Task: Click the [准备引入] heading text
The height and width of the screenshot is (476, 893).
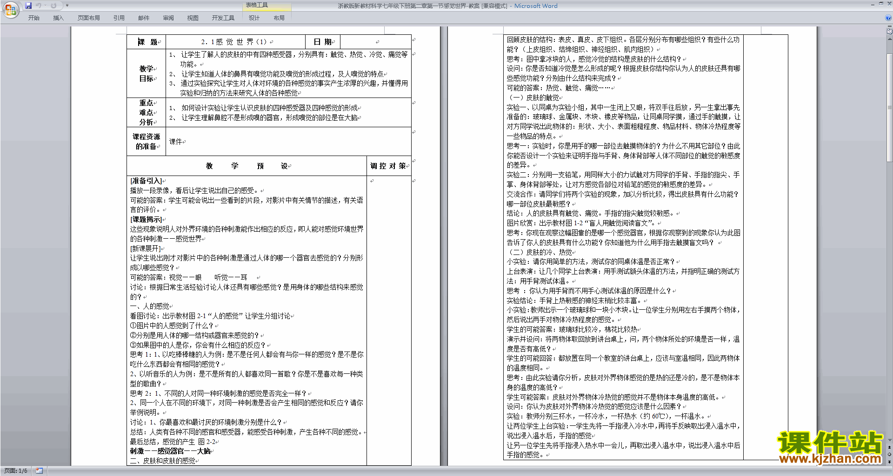Action: (x=146, y=181)
